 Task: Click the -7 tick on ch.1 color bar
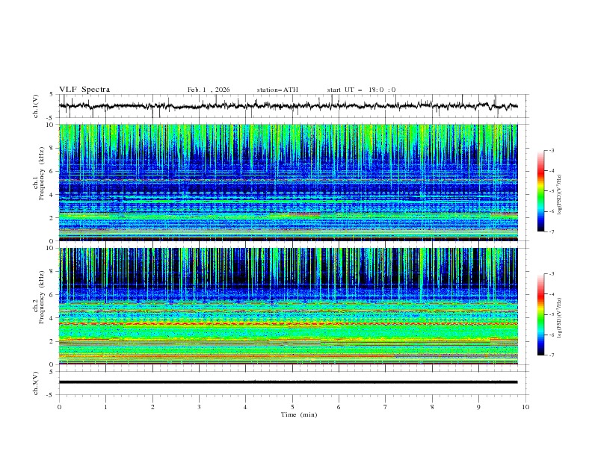tap(551, 231)
